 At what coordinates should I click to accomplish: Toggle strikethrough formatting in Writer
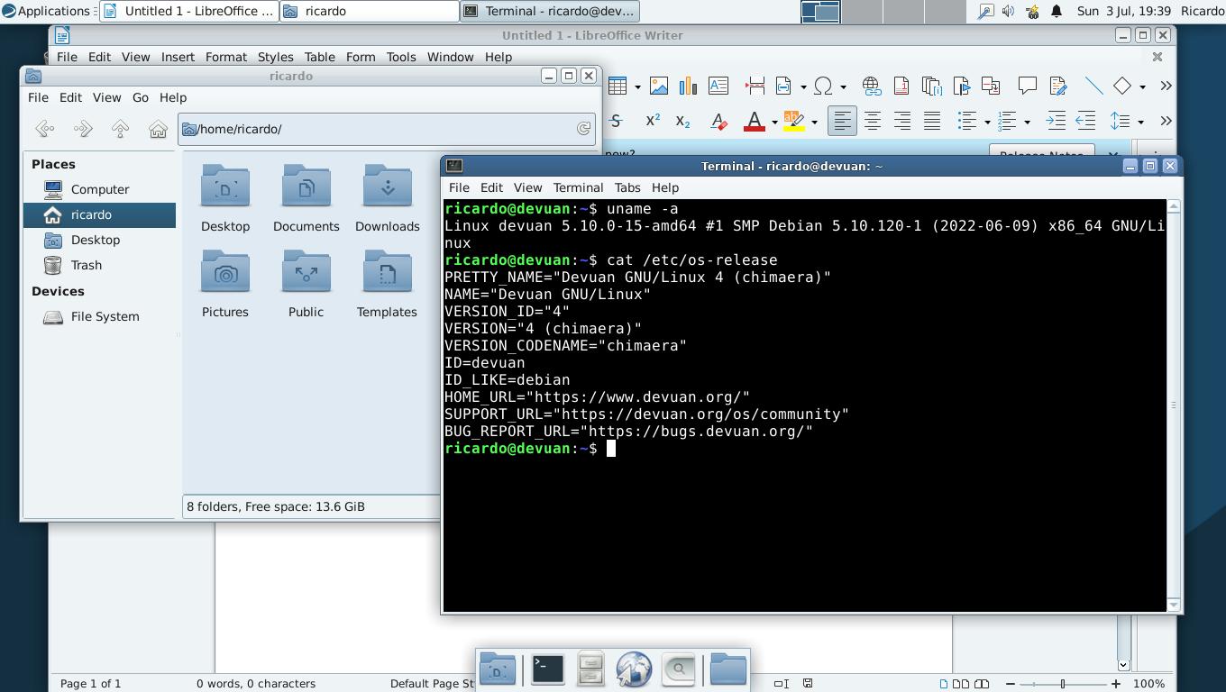(614, 121)
